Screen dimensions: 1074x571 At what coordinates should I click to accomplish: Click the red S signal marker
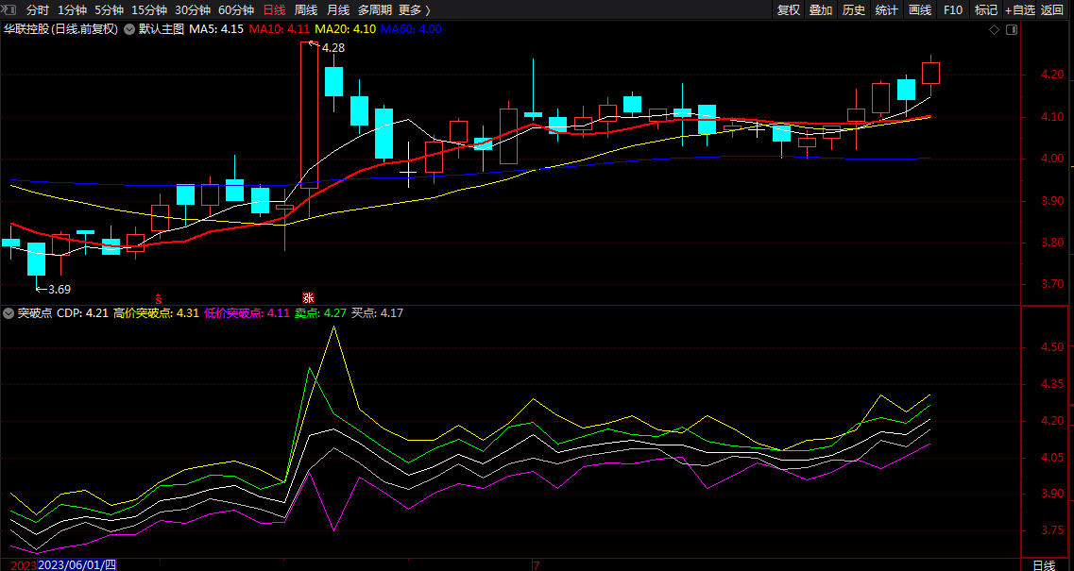(x=159, y=295)
